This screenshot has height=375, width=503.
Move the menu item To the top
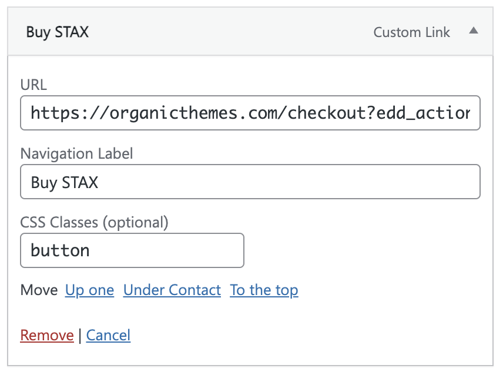(264, 290)
